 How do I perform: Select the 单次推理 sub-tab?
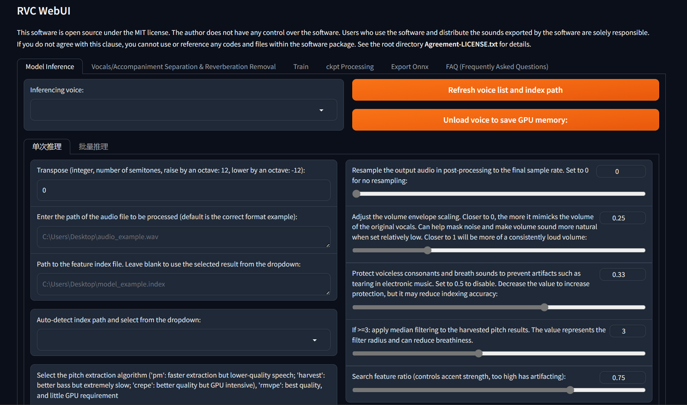pyautogui.click(x=47, y=146)
